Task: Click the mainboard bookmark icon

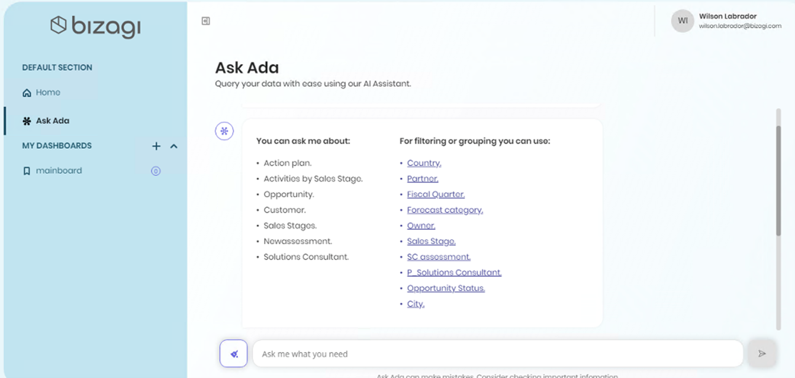Action: coord(27,171)
